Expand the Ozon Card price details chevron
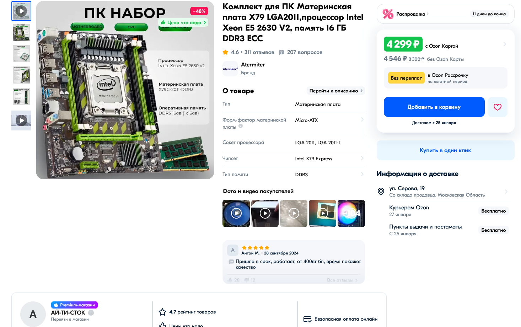521x327 pixels. (505, 44)
